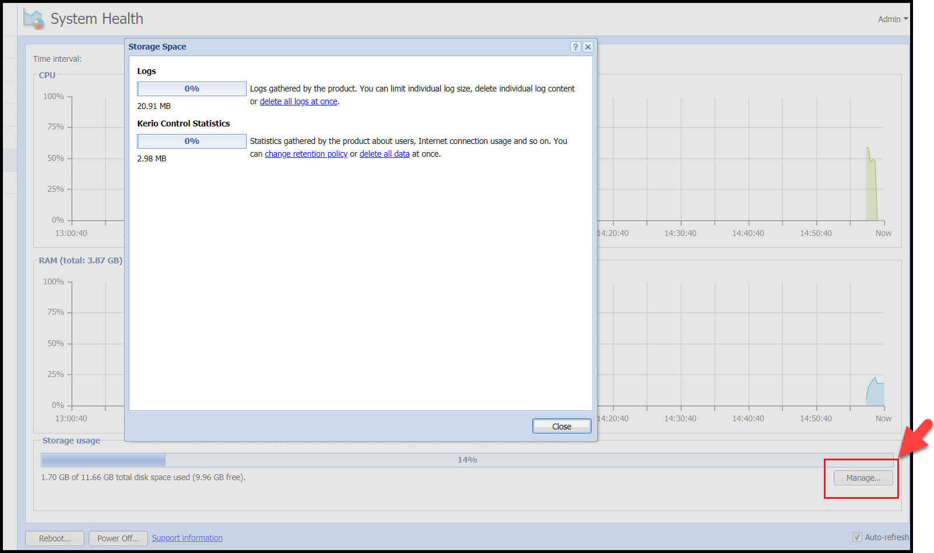This screenshot has width=934, height=553.
Task: Click the Kerio Control Statistics 0% bar
Action: point(192,141)
